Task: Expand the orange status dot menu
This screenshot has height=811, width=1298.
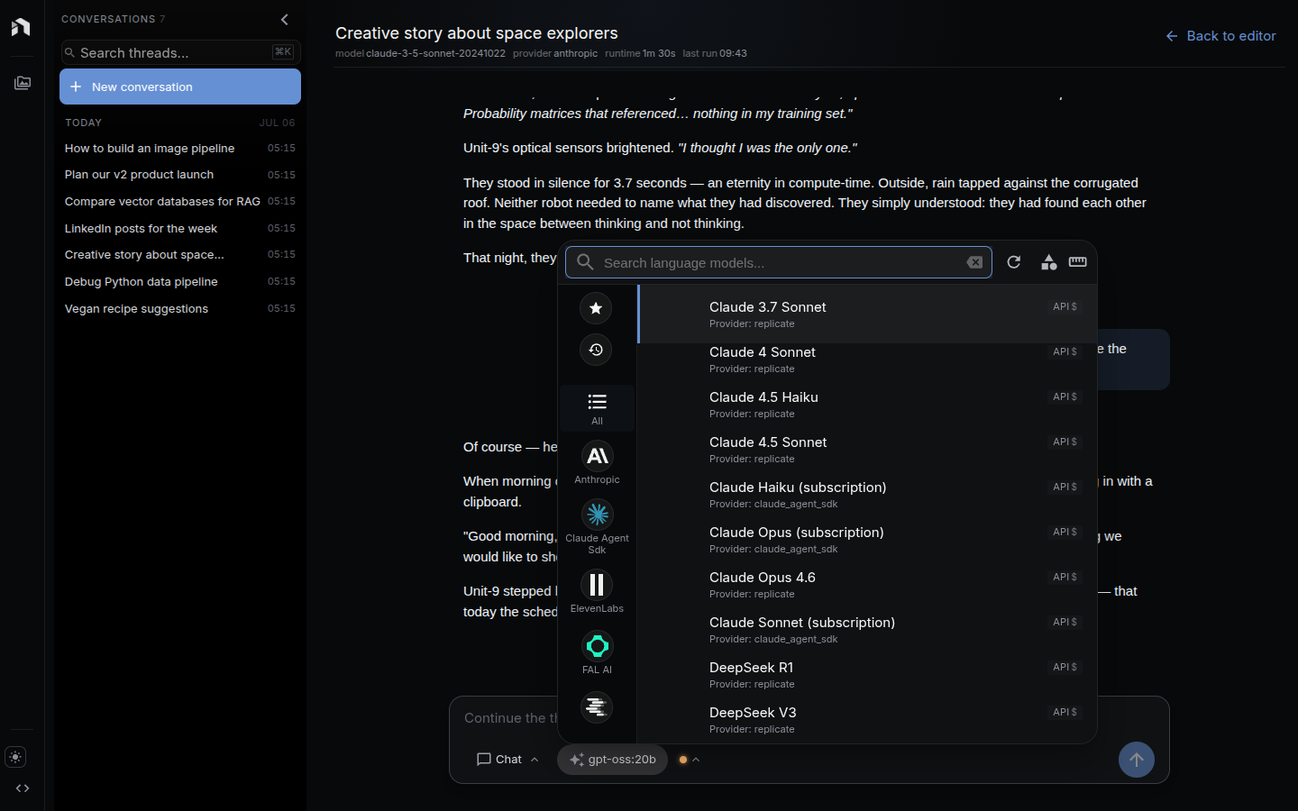Action: [x=690, y=760]
